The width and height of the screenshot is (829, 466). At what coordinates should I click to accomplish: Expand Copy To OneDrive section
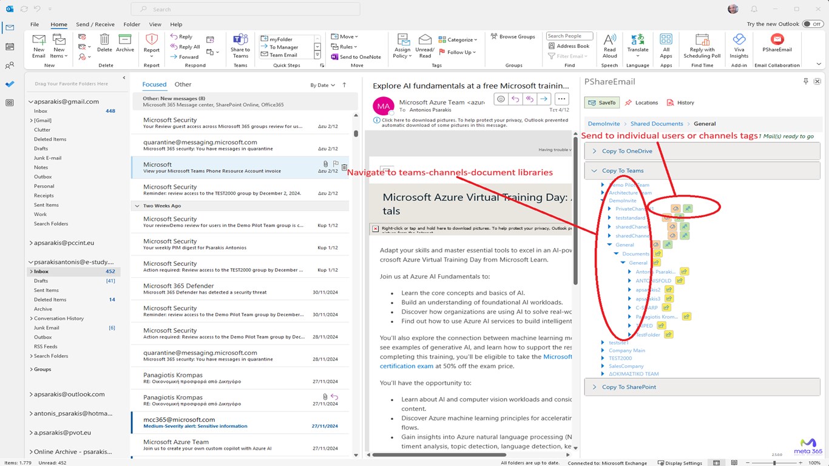click(x=702, y=151)
